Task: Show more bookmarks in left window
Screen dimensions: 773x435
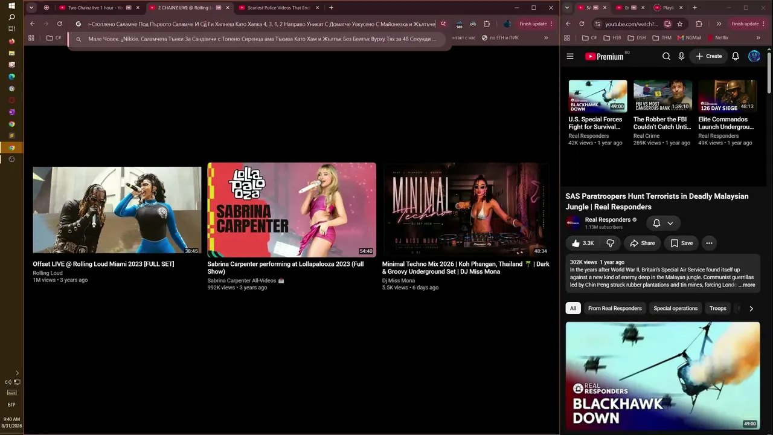Action: pyautogui.click(x=546, y=37)
